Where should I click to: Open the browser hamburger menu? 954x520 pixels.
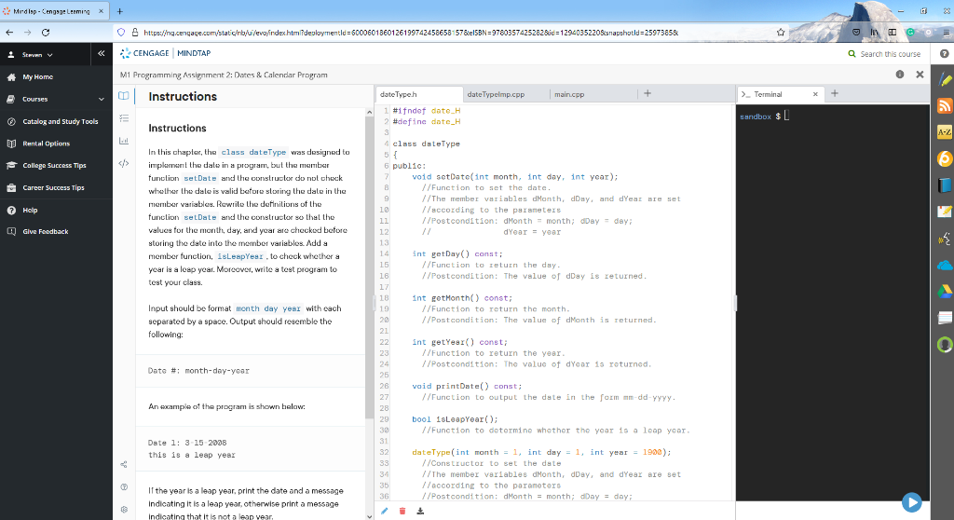point(945,33)
